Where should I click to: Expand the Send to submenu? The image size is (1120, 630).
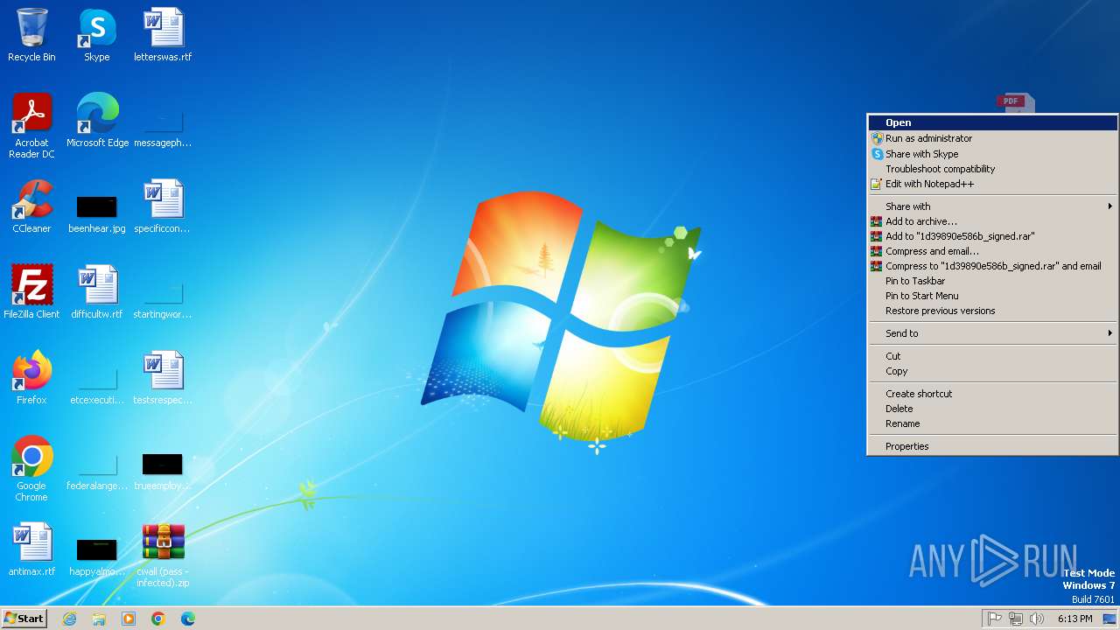(992, 333)
